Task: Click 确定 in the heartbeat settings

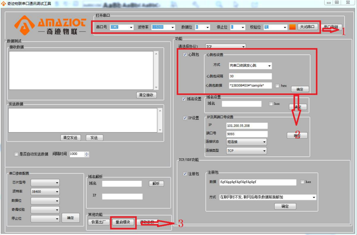Action: [x=300, y=89]
